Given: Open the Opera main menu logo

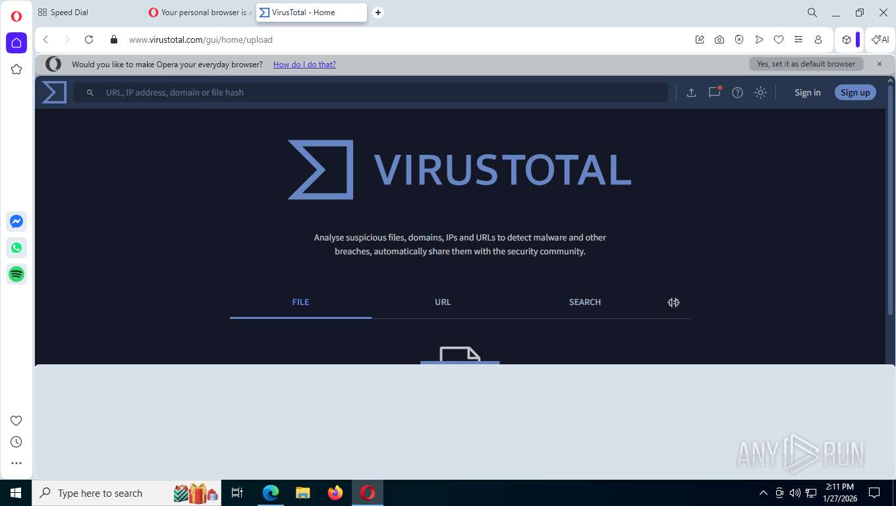Looking at the screenshot, I should [16, 16].
